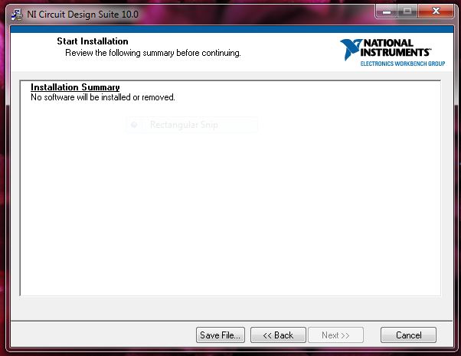Click the 'No software will be installed' line
461x356 pixels.
(x=103, y=97)
